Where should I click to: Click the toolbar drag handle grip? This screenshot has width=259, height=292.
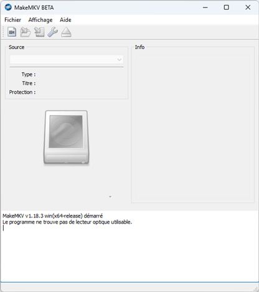tap(3, 32)
